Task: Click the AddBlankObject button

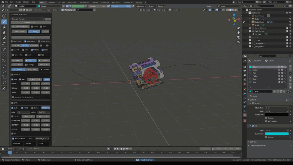Action: pos(30,22)
